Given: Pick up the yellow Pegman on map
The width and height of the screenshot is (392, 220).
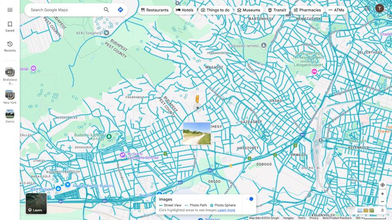Looking at the screenshot, I should pos(197,99).
